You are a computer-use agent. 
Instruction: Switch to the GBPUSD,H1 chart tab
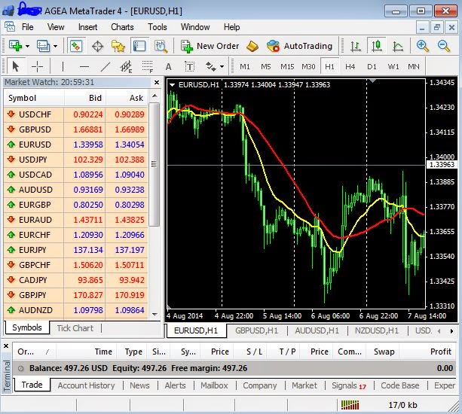point(256,330)
